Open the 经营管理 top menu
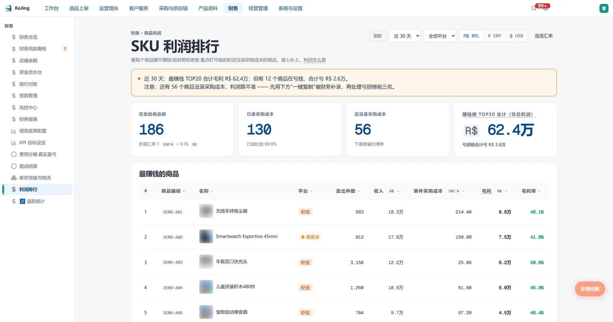613x322 pixels. 258,8
